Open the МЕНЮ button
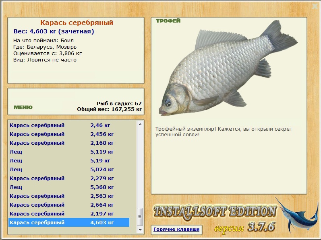This screenshot has width=321, height=240. point(23,107)
